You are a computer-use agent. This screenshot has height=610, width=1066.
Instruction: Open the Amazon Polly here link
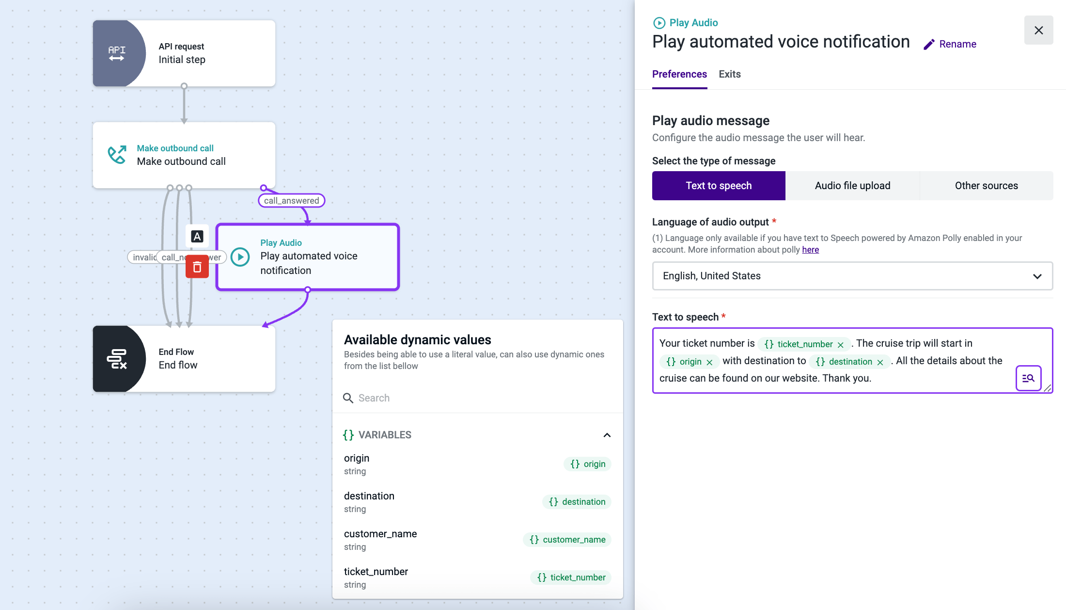click(x=810, y=249)
